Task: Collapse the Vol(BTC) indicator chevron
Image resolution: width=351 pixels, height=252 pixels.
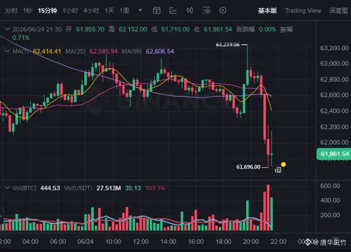Action: point(7,188)
